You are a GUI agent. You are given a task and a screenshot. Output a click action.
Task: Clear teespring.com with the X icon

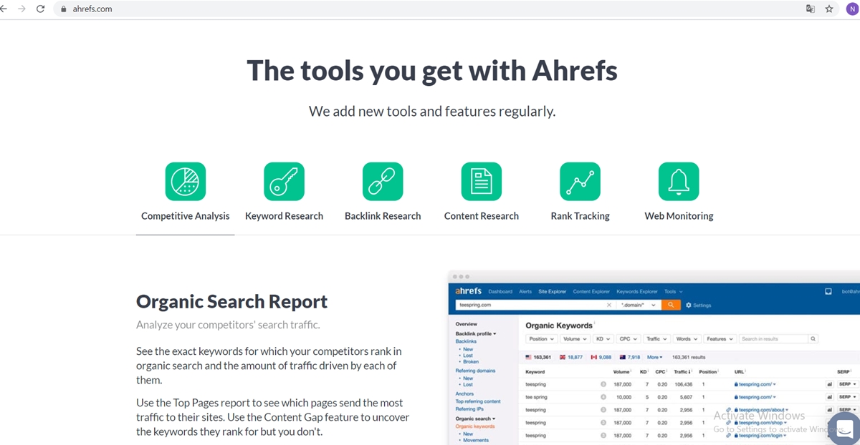point(609,305)
